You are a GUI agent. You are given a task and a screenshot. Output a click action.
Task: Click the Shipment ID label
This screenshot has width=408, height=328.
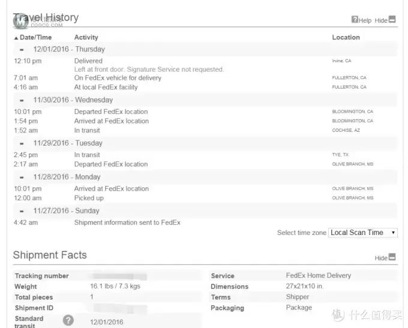[x=34, y=308]
